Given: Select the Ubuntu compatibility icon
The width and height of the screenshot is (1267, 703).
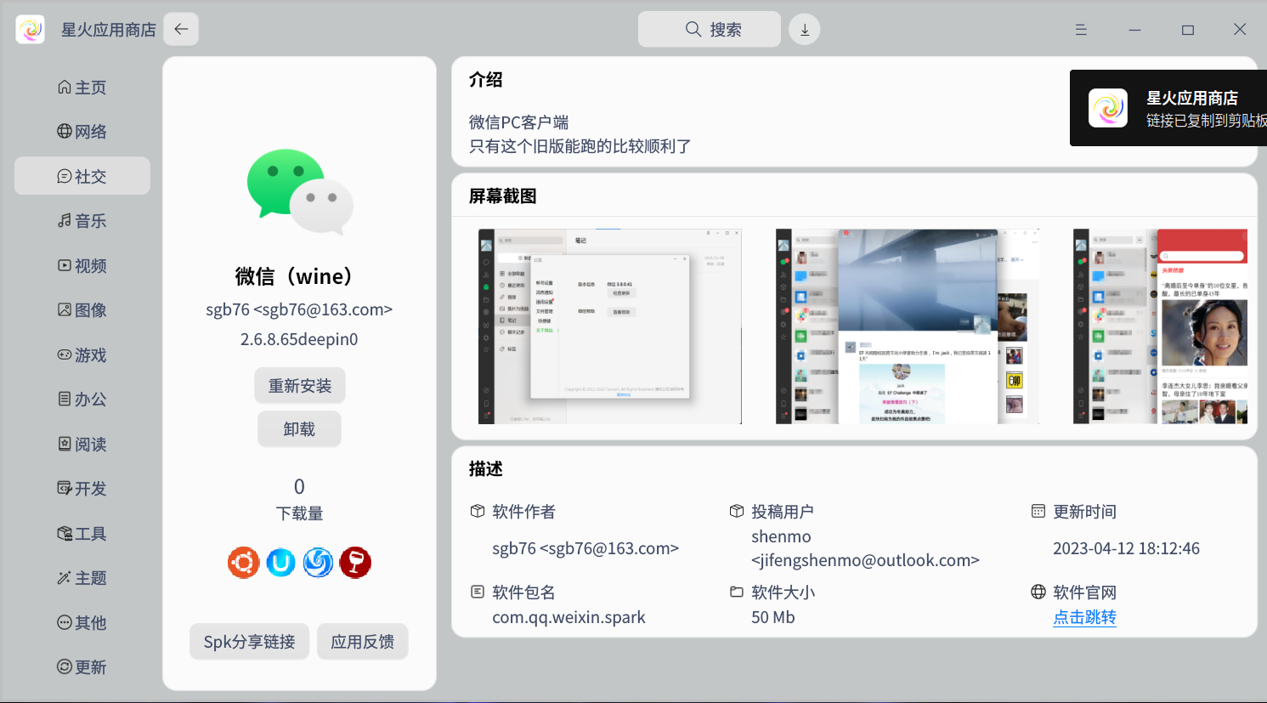Looking at the screenshot, I should [x=243, y=562].
